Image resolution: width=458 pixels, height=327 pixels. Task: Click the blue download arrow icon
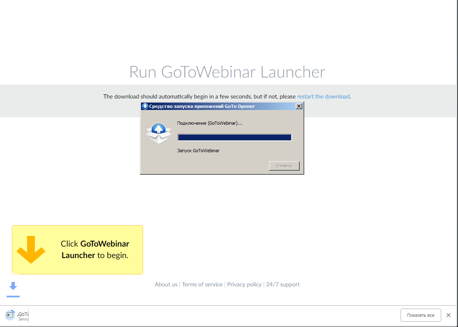(x=13, y=289)
